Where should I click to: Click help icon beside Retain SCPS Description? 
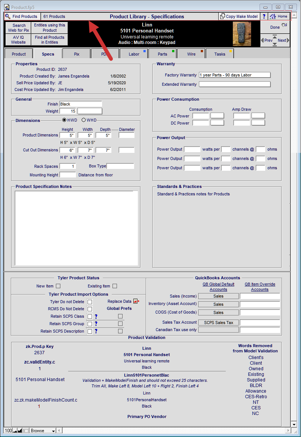[96, 331]
